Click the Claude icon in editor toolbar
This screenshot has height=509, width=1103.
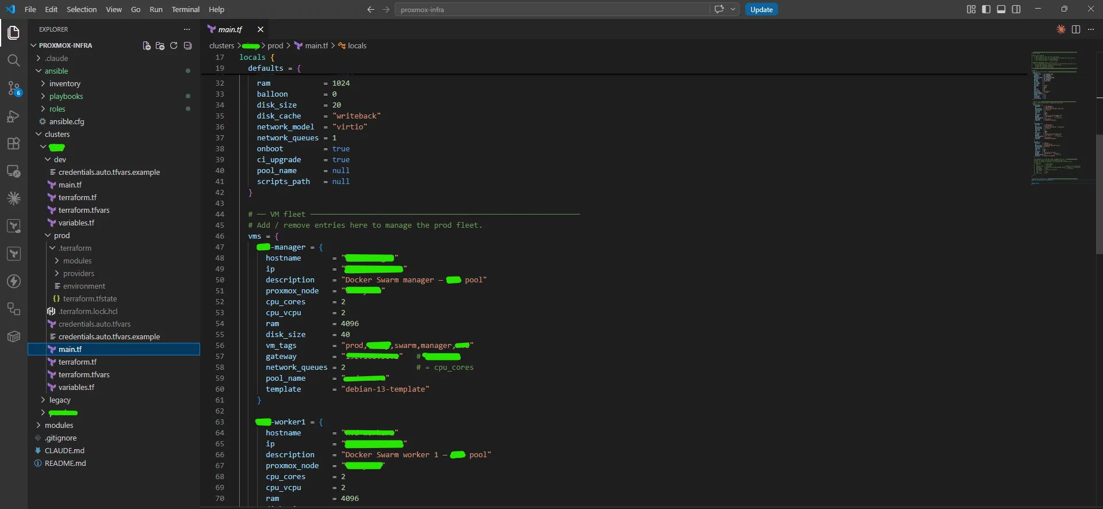click(x=1061, y=29)
